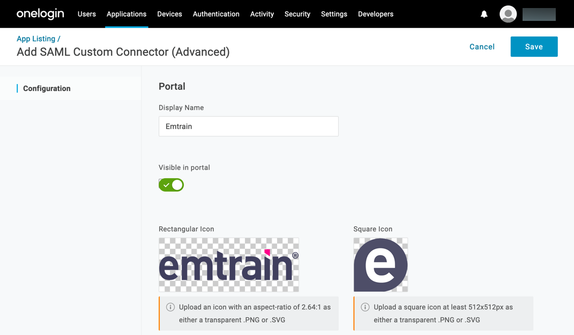Click into the Display Name field

coord(248,126)
